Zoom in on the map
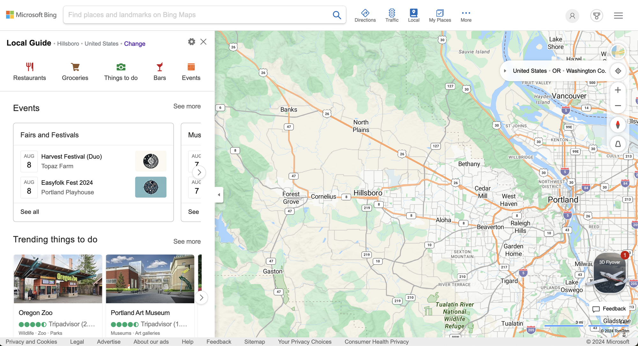This screenshot has height=346, width=638. pyautogui.click(x=618, y=90)
